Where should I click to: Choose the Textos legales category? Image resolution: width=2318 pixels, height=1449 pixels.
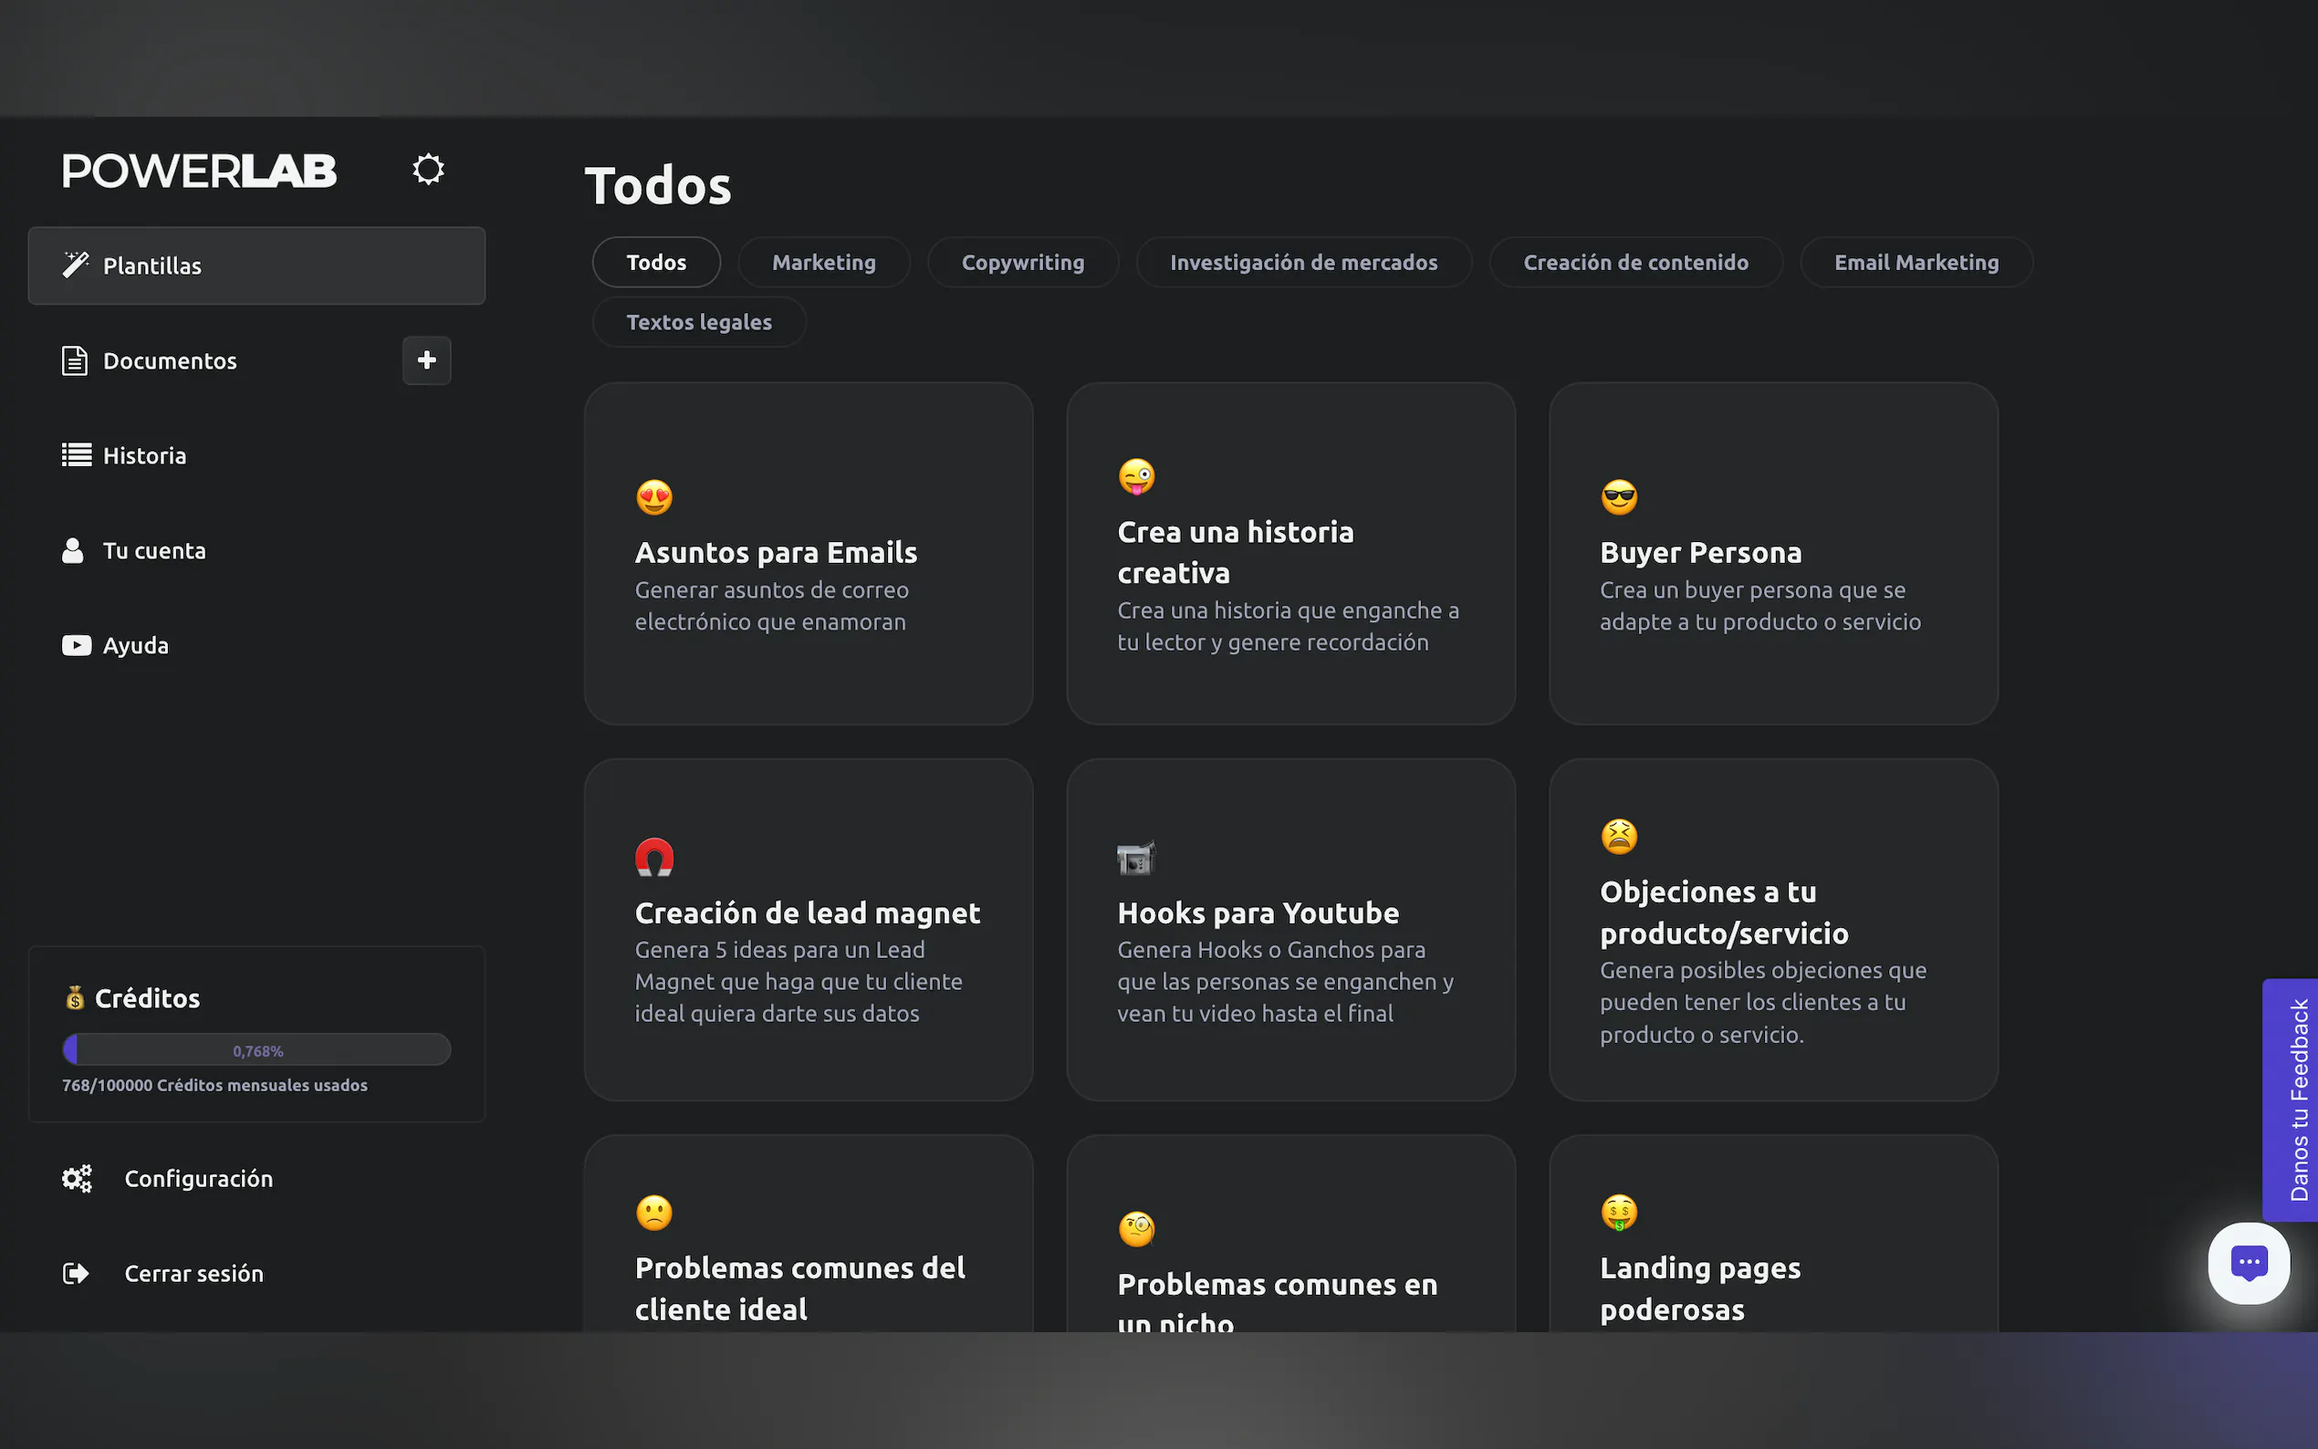(698, 322)
